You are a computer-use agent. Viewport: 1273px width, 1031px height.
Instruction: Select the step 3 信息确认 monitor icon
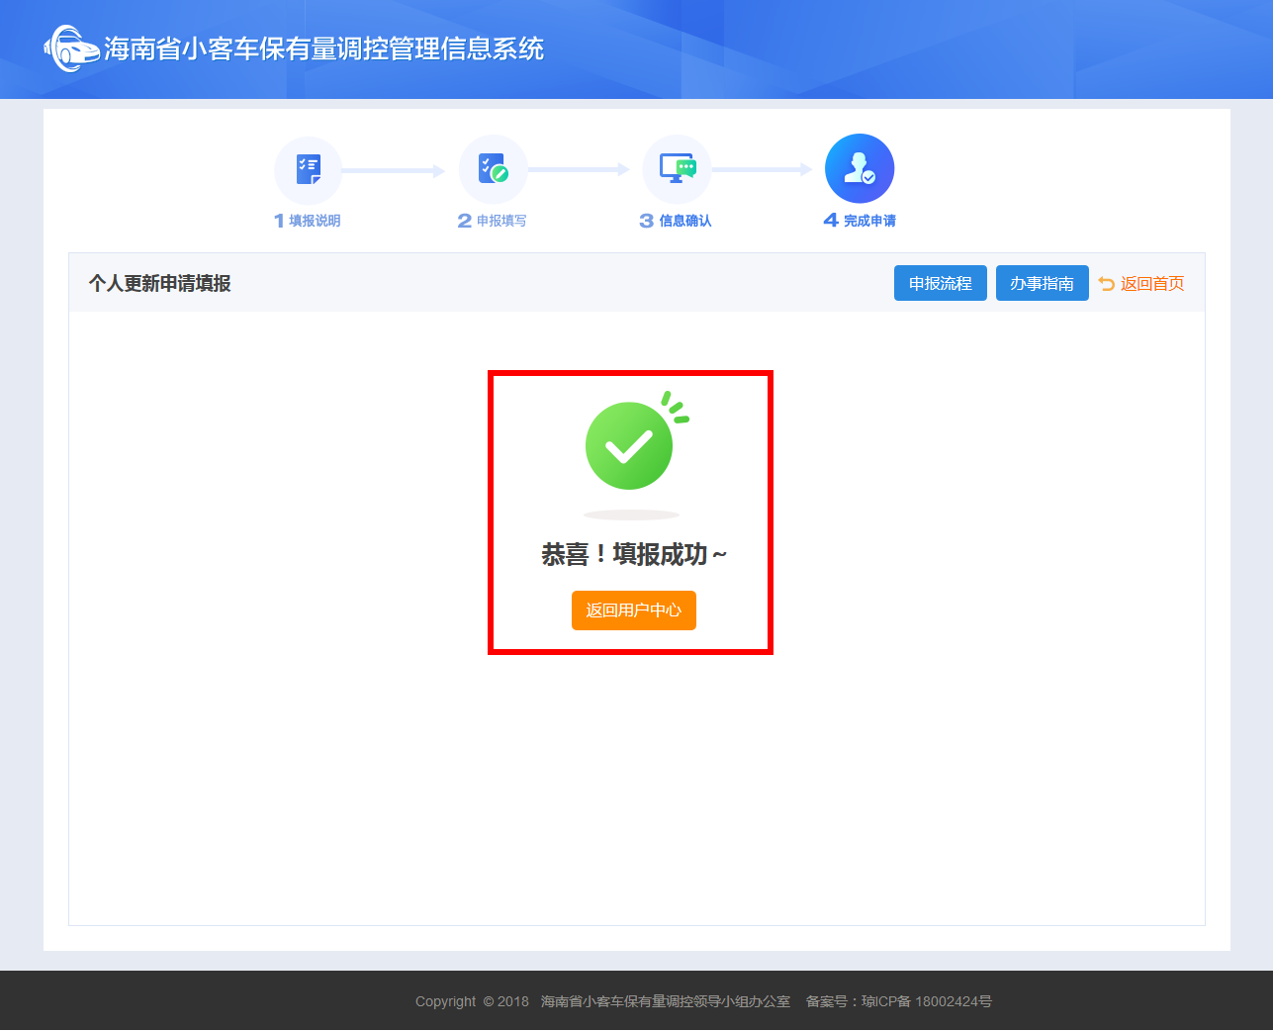click(x=677, y=169)
